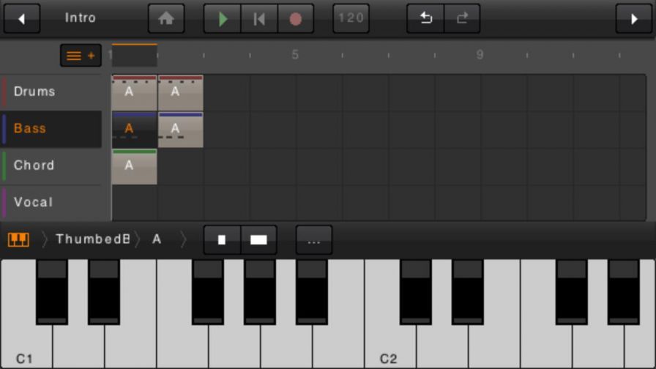Open the keyboard instrument icon

(x=18, y=239)
